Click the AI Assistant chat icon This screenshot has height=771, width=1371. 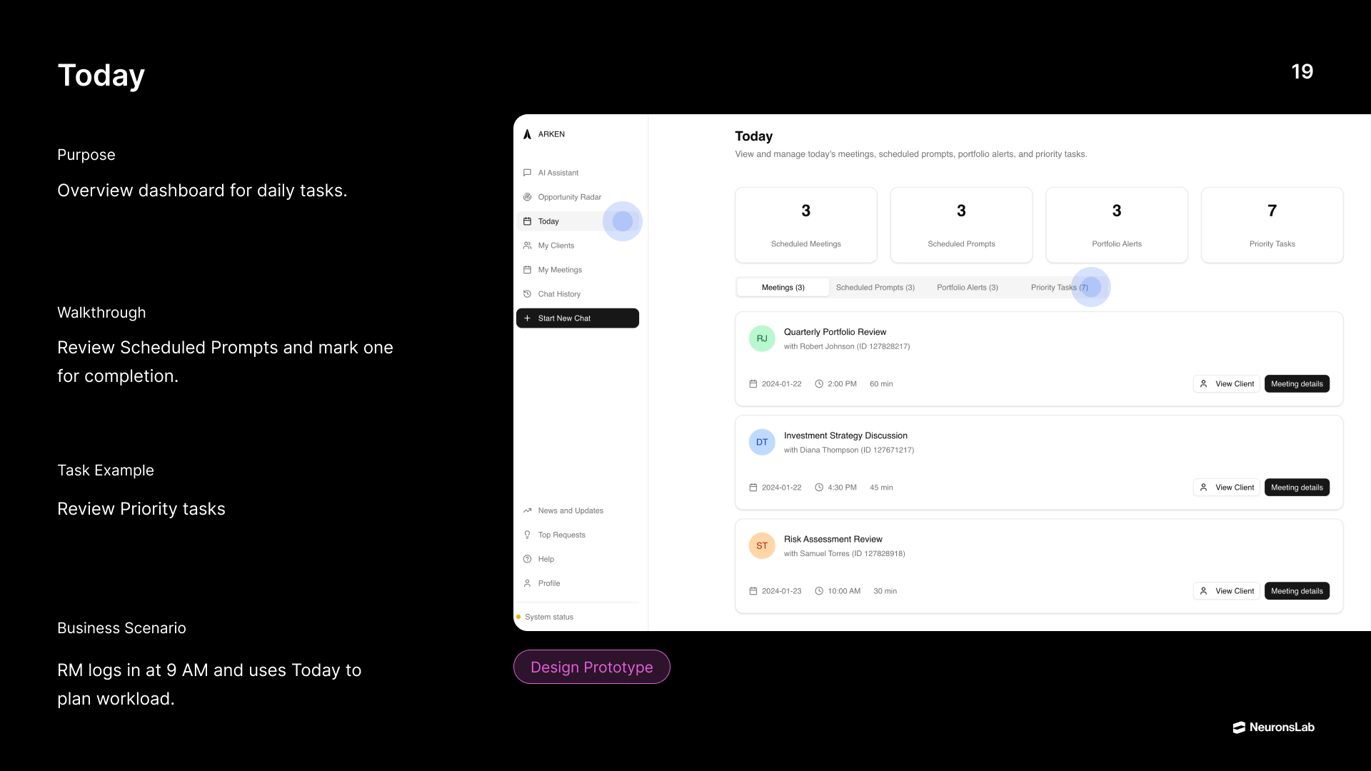point(527,173)
